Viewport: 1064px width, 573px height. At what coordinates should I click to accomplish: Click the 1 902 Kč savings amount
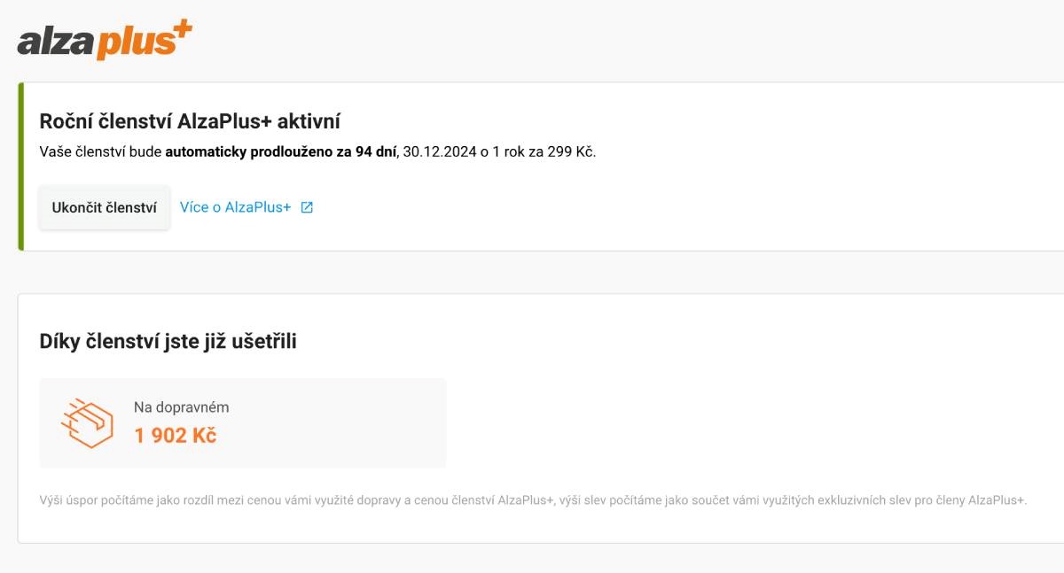click(x=176, y=436)
